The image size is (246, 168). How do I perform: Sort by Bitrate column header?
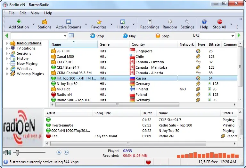pos(214,44)
